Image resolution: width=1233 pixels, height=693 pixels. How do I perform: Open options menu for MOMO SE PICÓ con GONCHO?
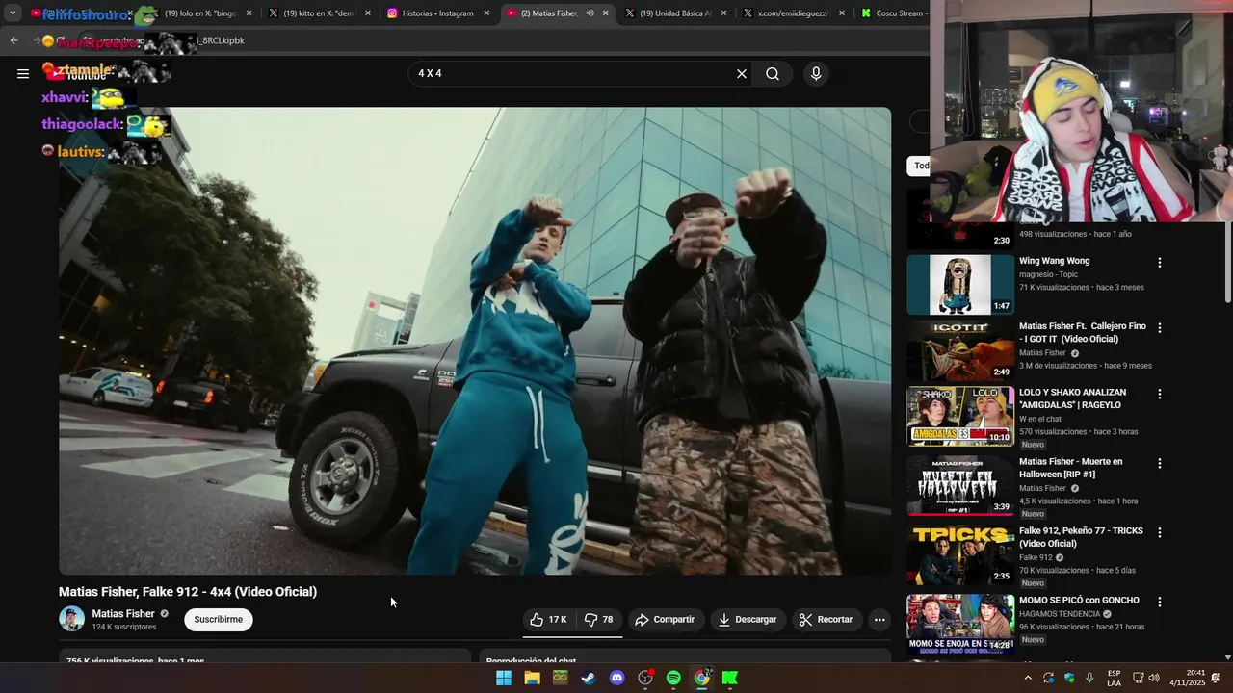(1160, 603)
